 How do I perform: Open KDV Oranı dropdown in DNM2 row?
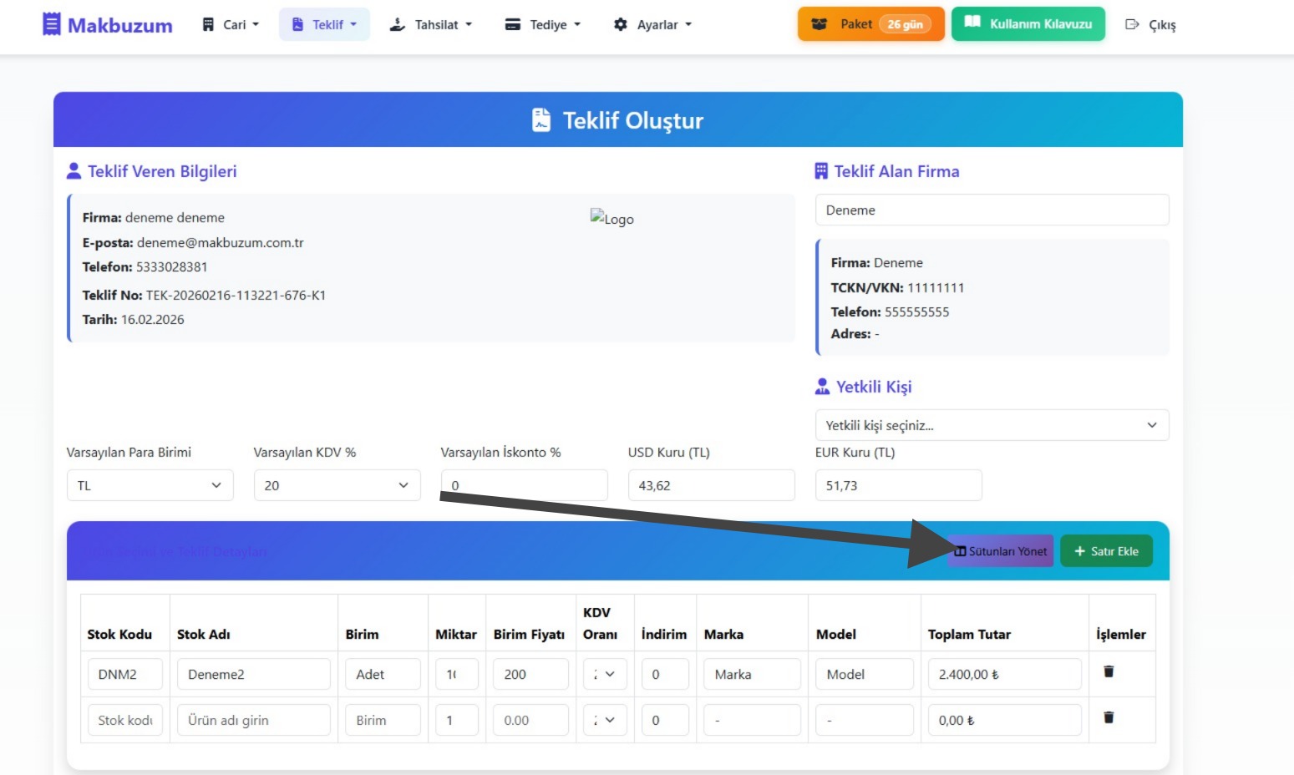click(605, 674)
